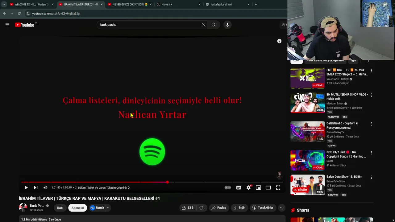Switch to the 'Home / X' tab
The height and width of the screenshot is (222, 395).
tap(179, 4)
